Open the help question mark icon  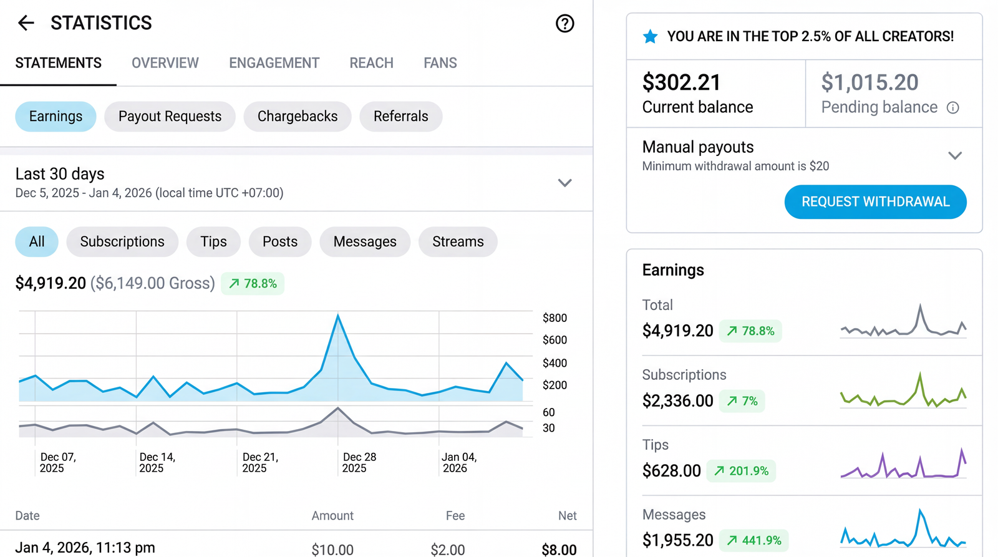tap(564, 24)
